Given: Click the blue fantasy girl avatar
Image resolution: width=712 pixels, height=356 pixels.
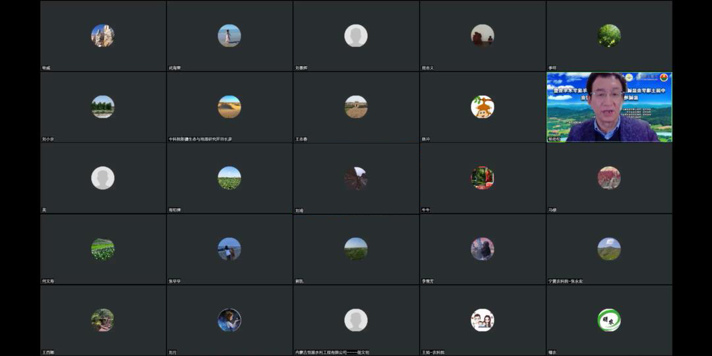Looking at the screenshot, I should [229, 320].
